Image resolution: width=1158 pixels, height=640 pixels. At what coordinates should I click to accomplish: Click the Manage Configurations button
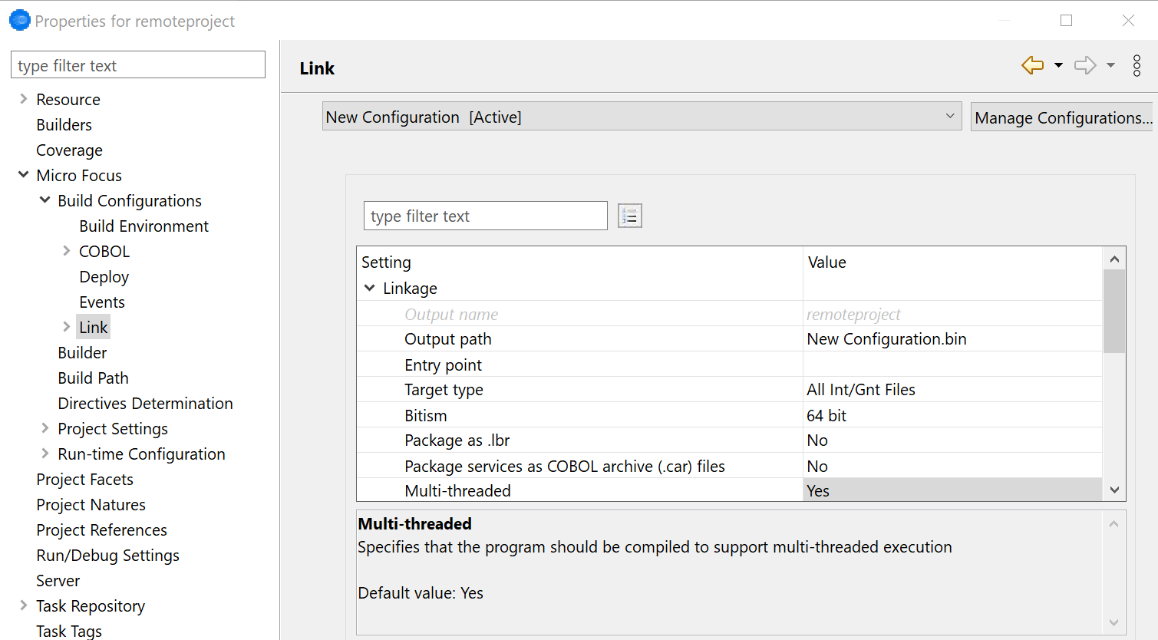(x=1063, y=117)
